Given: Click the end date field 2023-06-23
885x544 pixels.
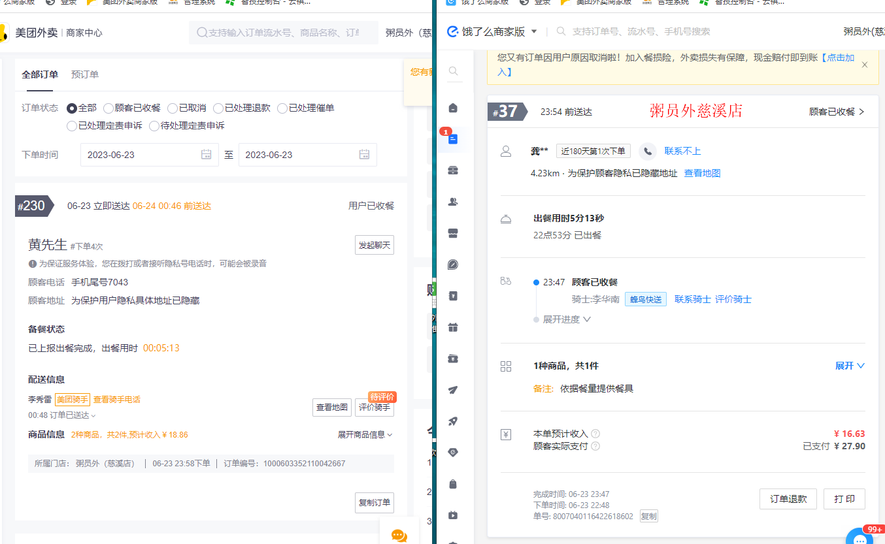Looking at the screenshot, I should pyautogui.click(x=308, y=155).
